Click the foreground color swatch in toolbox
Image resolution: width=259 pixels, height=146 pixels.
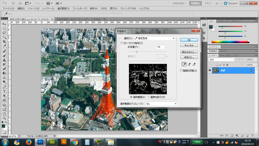3,126
